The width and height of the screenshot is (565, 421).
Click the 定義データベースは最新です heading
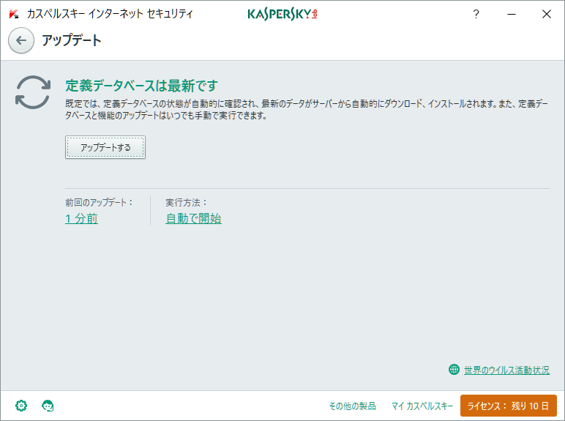(x=141, y=86)
